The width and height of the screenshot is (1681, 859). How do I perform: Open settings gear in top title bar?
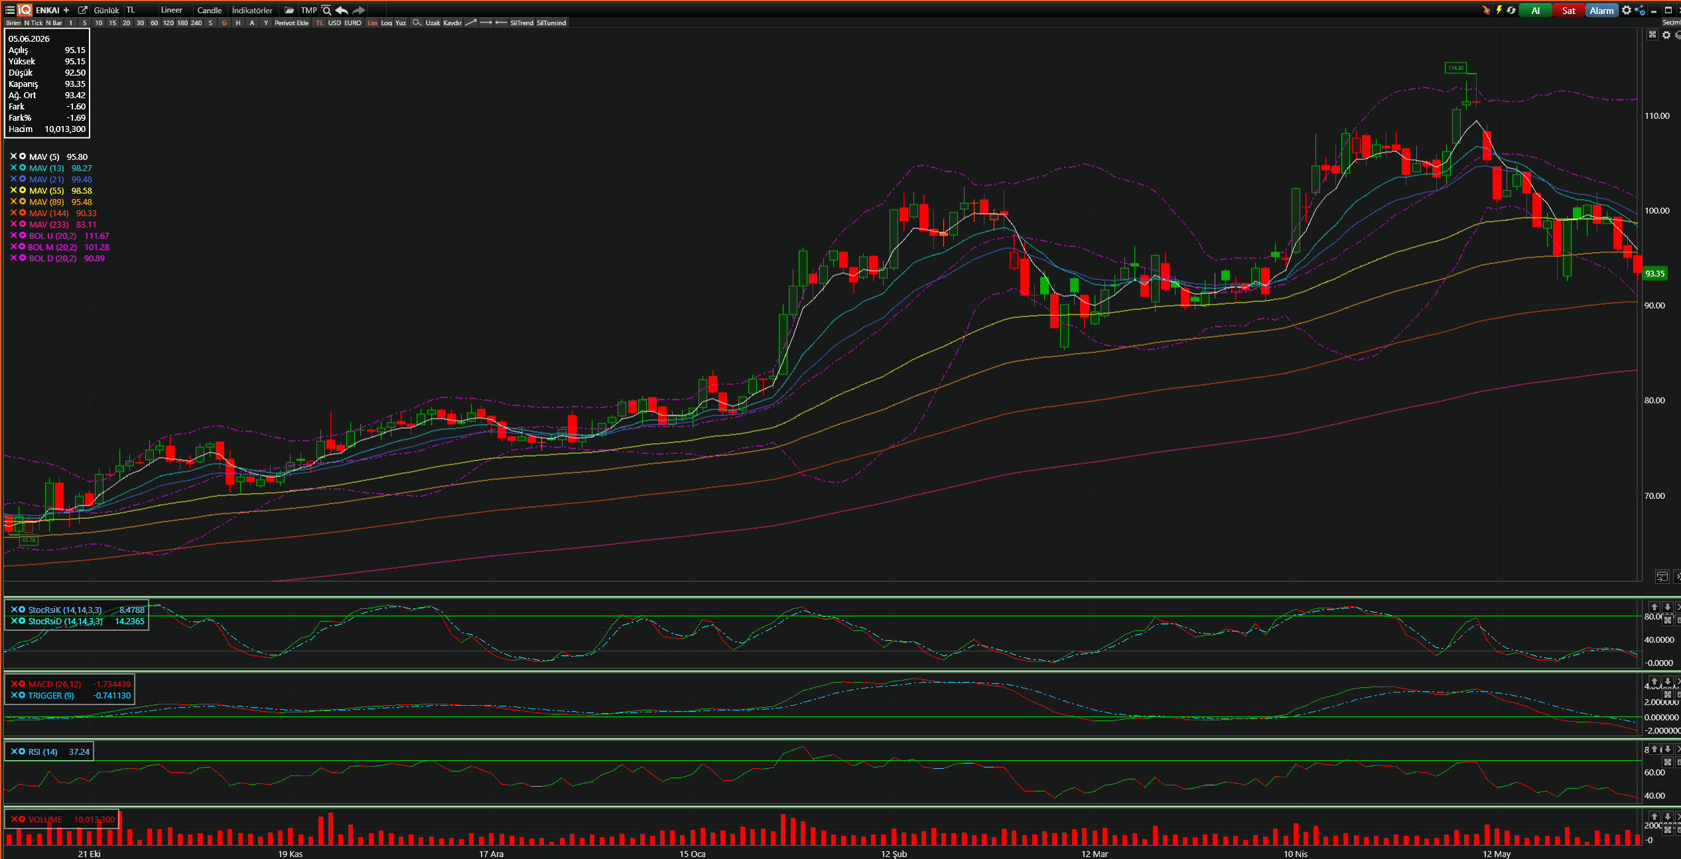1627,10
